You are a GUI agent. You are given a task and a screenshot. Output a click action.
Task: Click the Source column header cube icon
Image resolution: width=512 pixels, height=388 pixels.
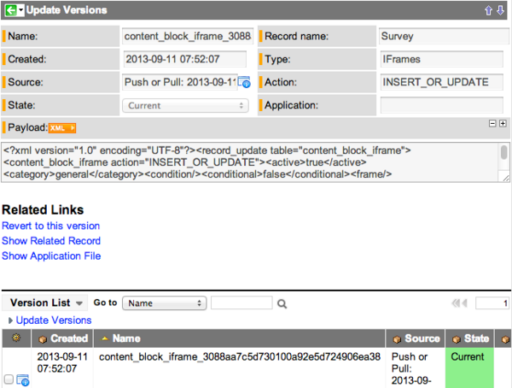pyautogui.click(x=397, y=339)
